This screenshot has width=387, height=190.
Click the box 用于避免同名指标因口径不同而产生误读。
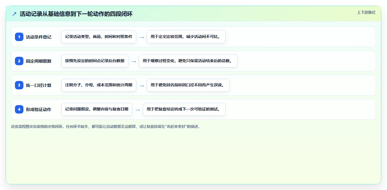pyautogui.click(x=188, y=85)
